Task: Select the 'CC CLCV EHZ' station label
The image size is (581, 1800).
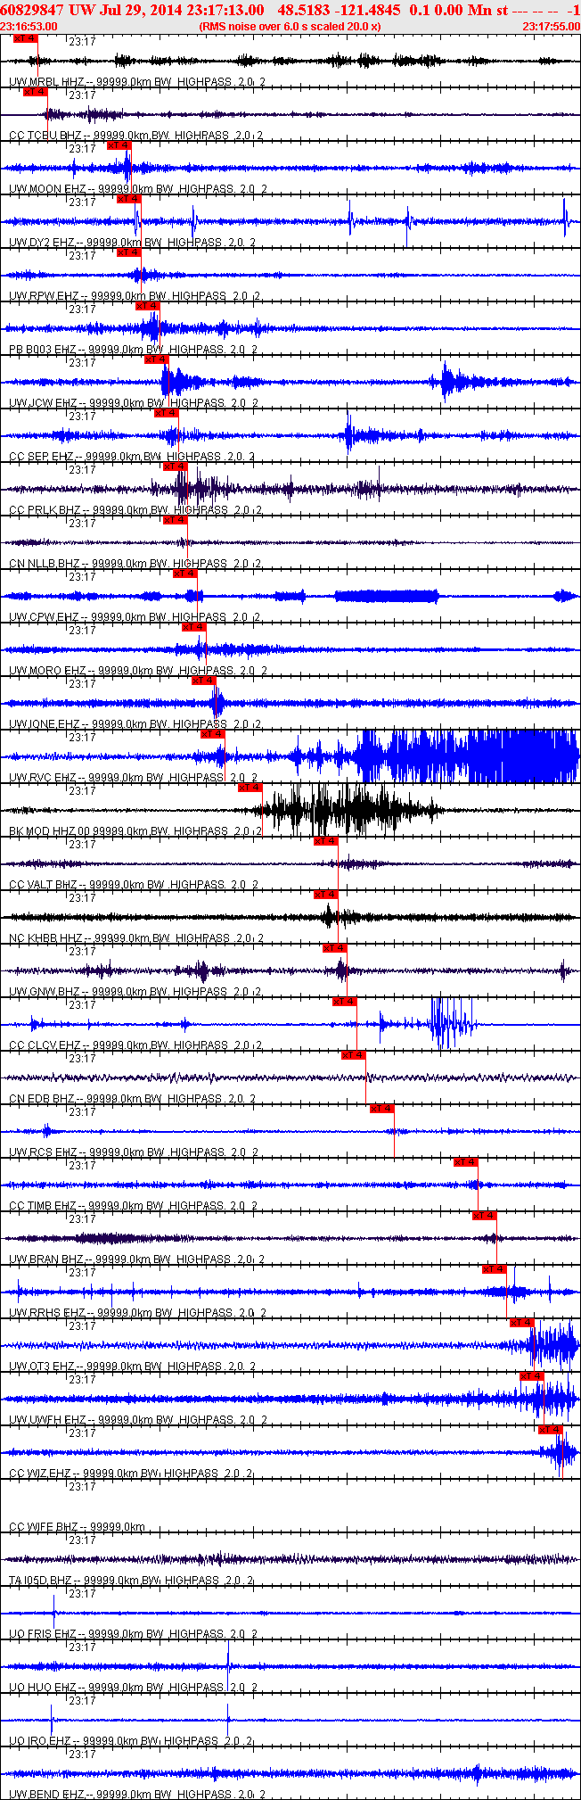Action: pyautogui.click(x=45, y=1045)
